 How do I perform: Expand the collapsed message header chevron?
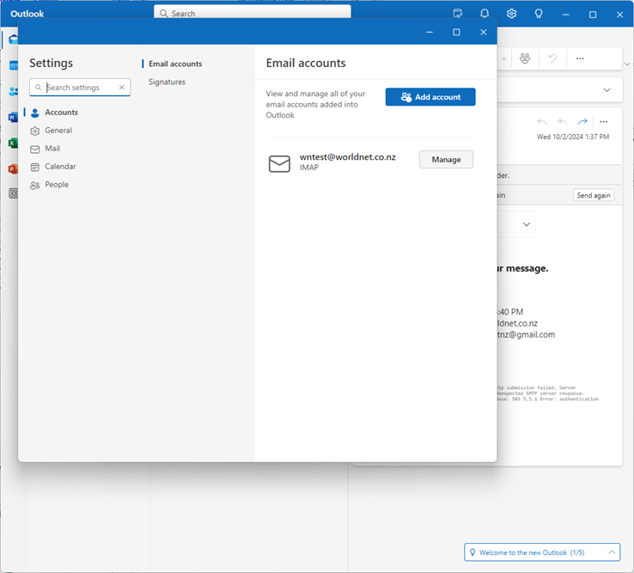pyautogui.click(x=607, y=90)
